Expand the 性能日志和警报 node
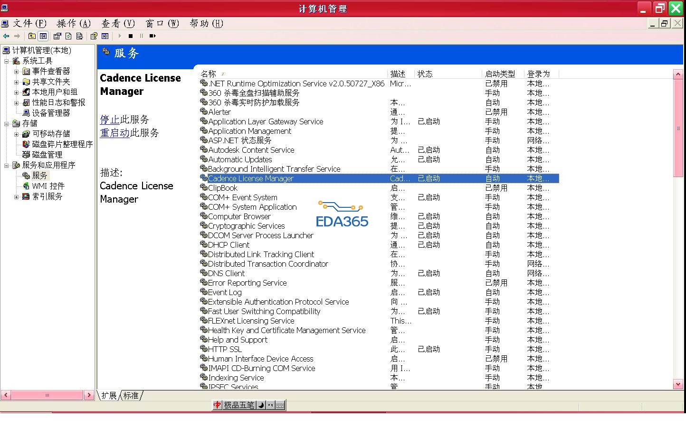This screenshot has height=427, width=686. tap(17, 103)
